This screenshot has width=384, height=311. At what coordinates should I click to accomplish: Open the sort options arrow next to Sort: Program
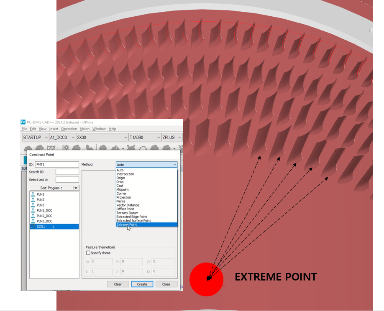click(76, 188)
